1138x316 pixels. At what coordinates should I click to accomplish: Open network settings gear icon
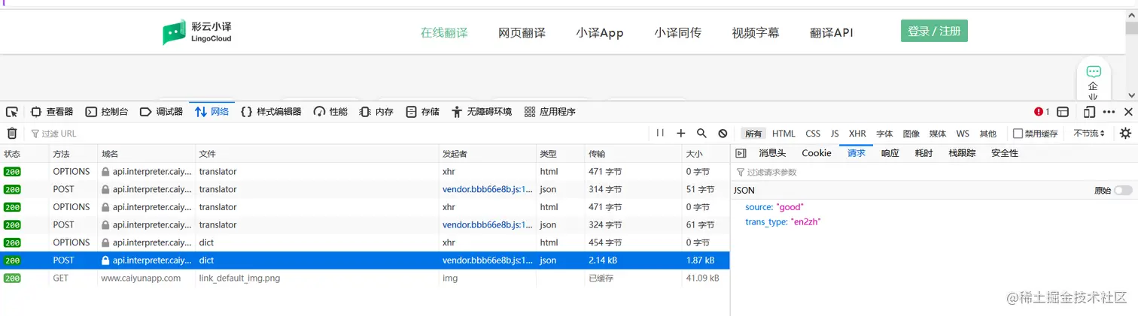tap(1125, 134)
